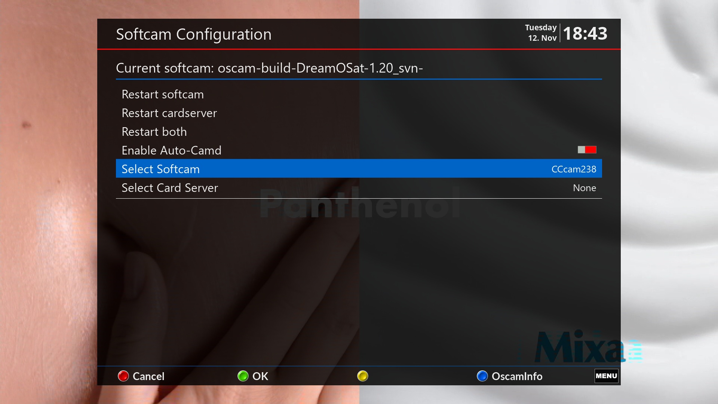Click the Cancel label
The height and width of the screenshot is (404, 718).
(x=148, y=376)
